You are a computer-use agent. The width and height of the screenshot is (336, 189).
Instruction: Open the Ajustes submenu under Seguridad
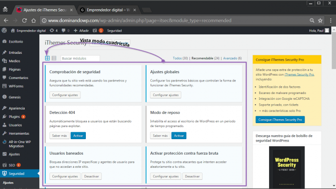pos(8,183)
